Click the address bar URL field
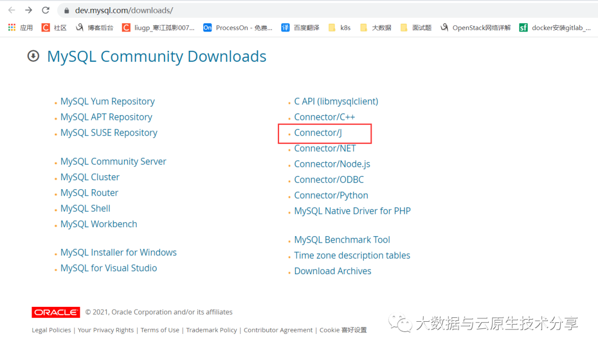 coord(328,11)
